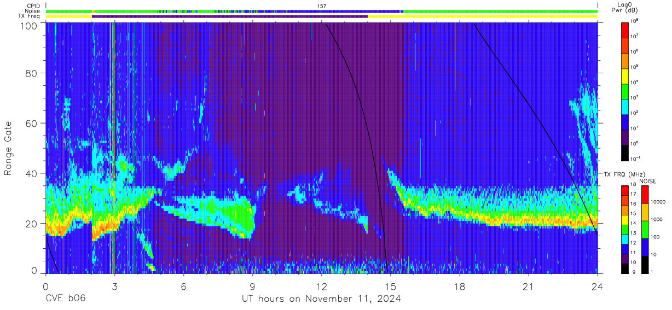
Task: Click the yellow-orange segment of the NOISE colorbar
Action: click(x=645, y=212)
